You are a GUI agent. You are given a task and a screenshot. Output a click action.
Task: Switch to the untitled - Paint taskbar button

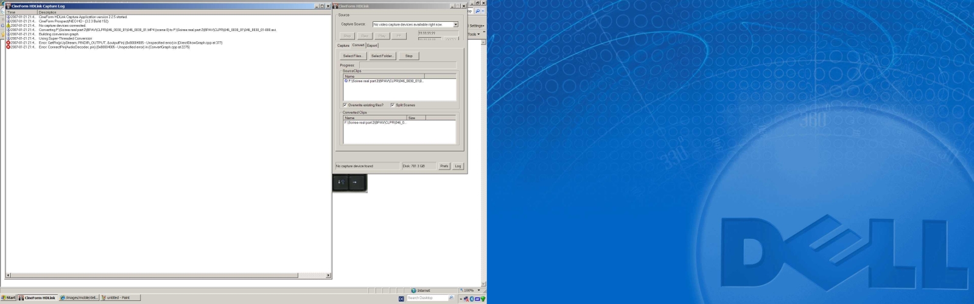point(120,298)
